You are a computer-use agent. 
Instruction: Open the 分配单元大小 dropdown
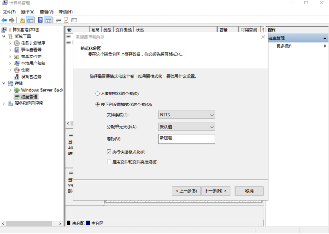(187, 127)
